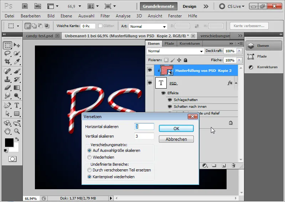Select the Wiederholen radio option
The height and width of the screenshot is (202, 285).
coord(89,157)
